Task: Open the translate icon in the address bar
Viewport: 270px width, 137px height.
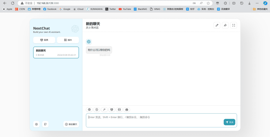Action: [x=194, y=3]
